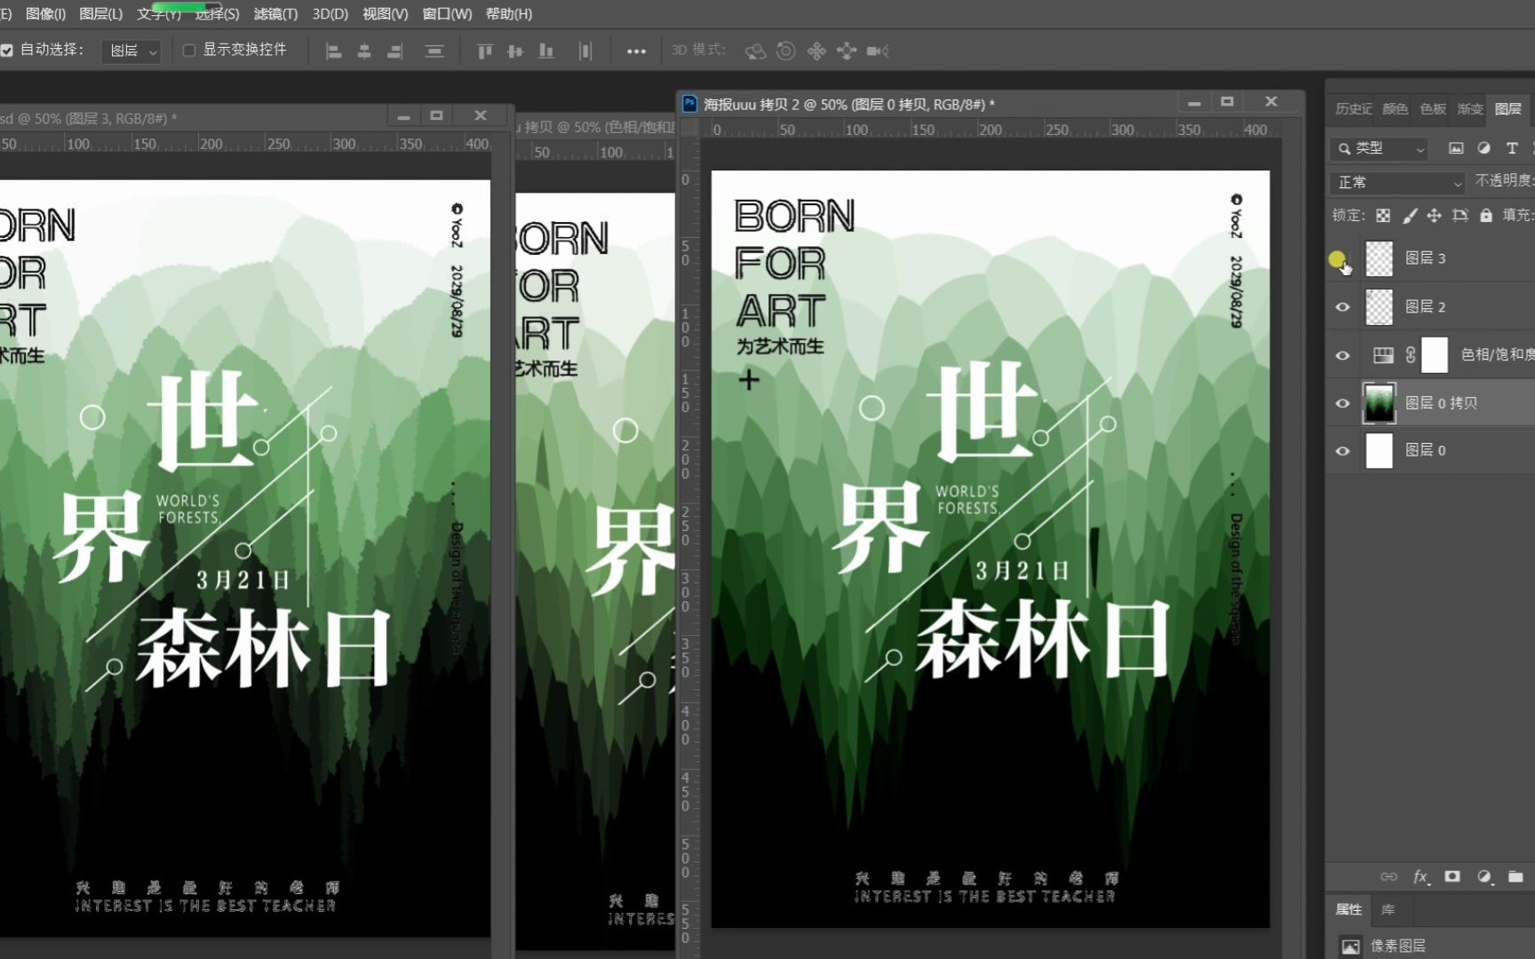Hide layer 图层 2 eye icon
The width and height of the screenshot is (1535, 959).
[1342, 307]
